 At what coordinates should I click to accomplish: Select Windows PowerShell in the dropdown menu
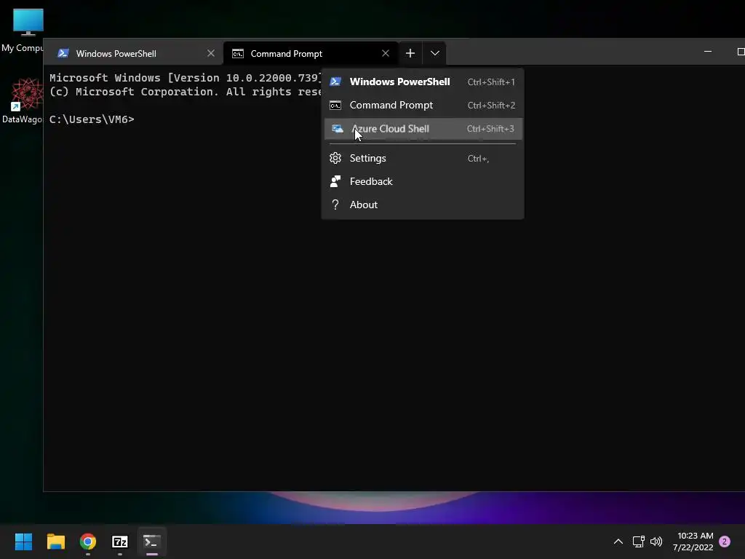pos(423,82)
